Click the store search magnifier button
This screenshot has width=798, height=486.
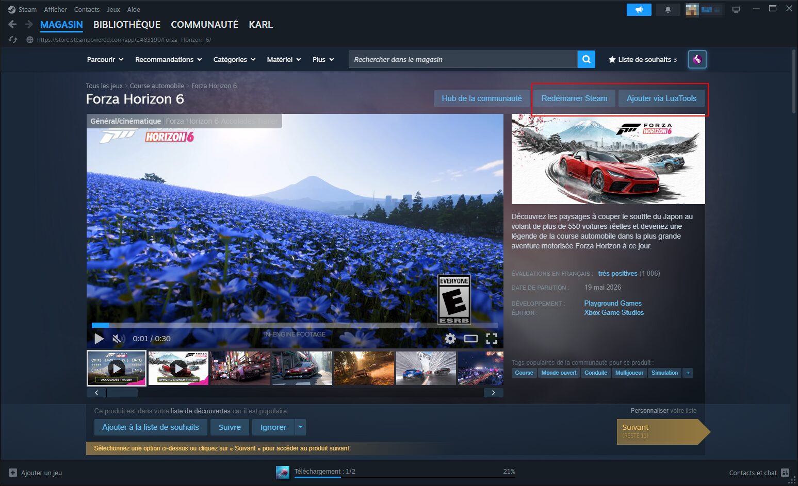coord(587,59)
